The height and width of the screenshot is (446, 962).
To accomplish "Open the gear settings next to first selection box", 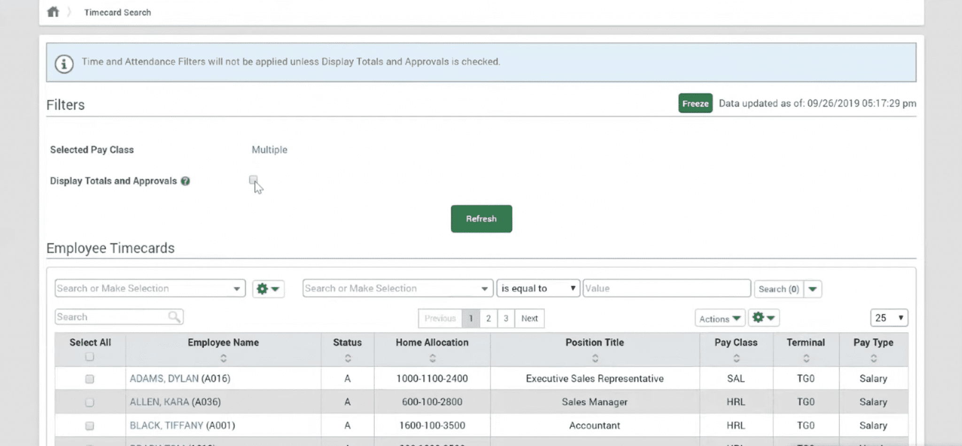I will (268, 289).
